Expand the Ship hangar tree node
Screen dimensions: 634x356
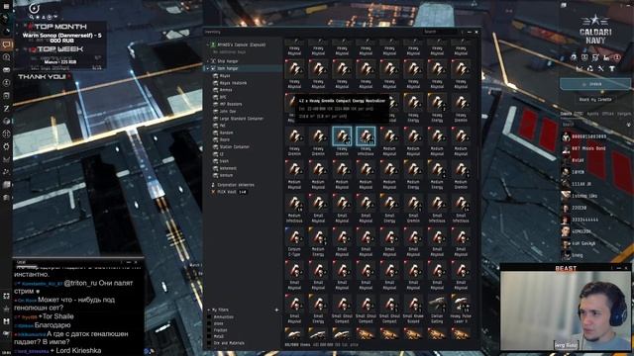[208, 61]
